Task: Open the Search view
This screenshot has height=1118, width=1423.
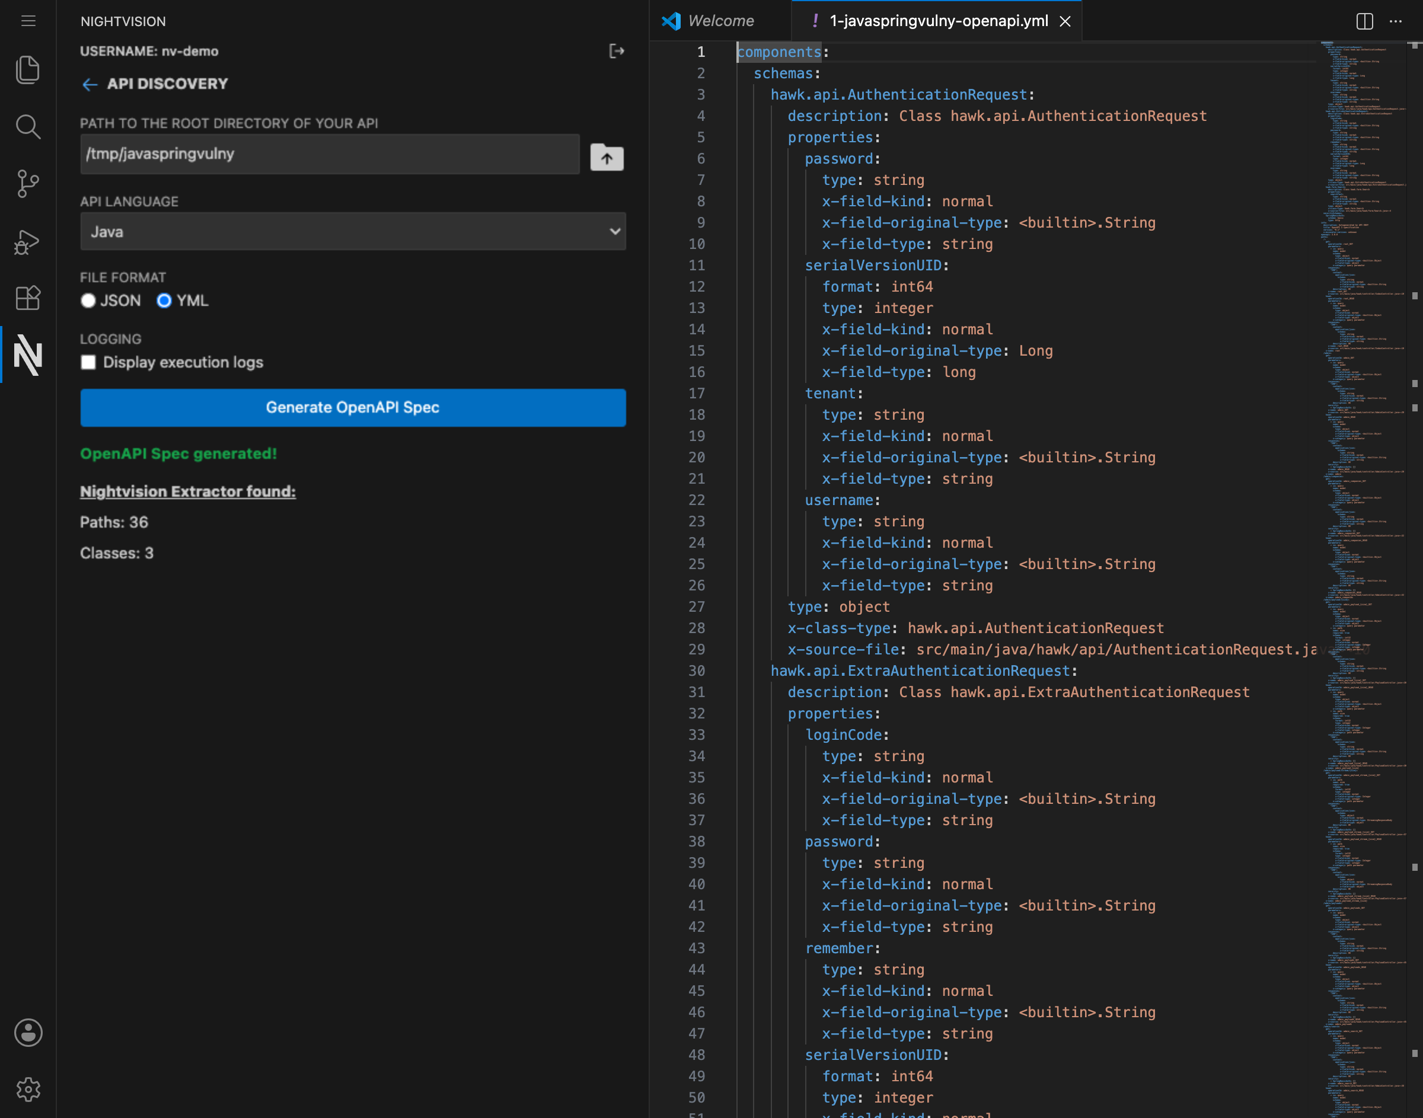Action: pyautogui.click(x=27, y=126)
